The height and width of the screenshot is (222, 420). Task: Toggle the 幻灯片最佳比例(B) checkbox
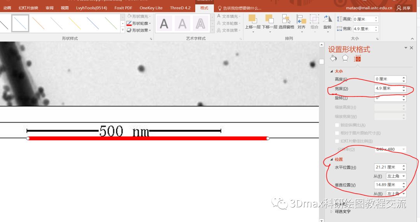pos(337,141)
